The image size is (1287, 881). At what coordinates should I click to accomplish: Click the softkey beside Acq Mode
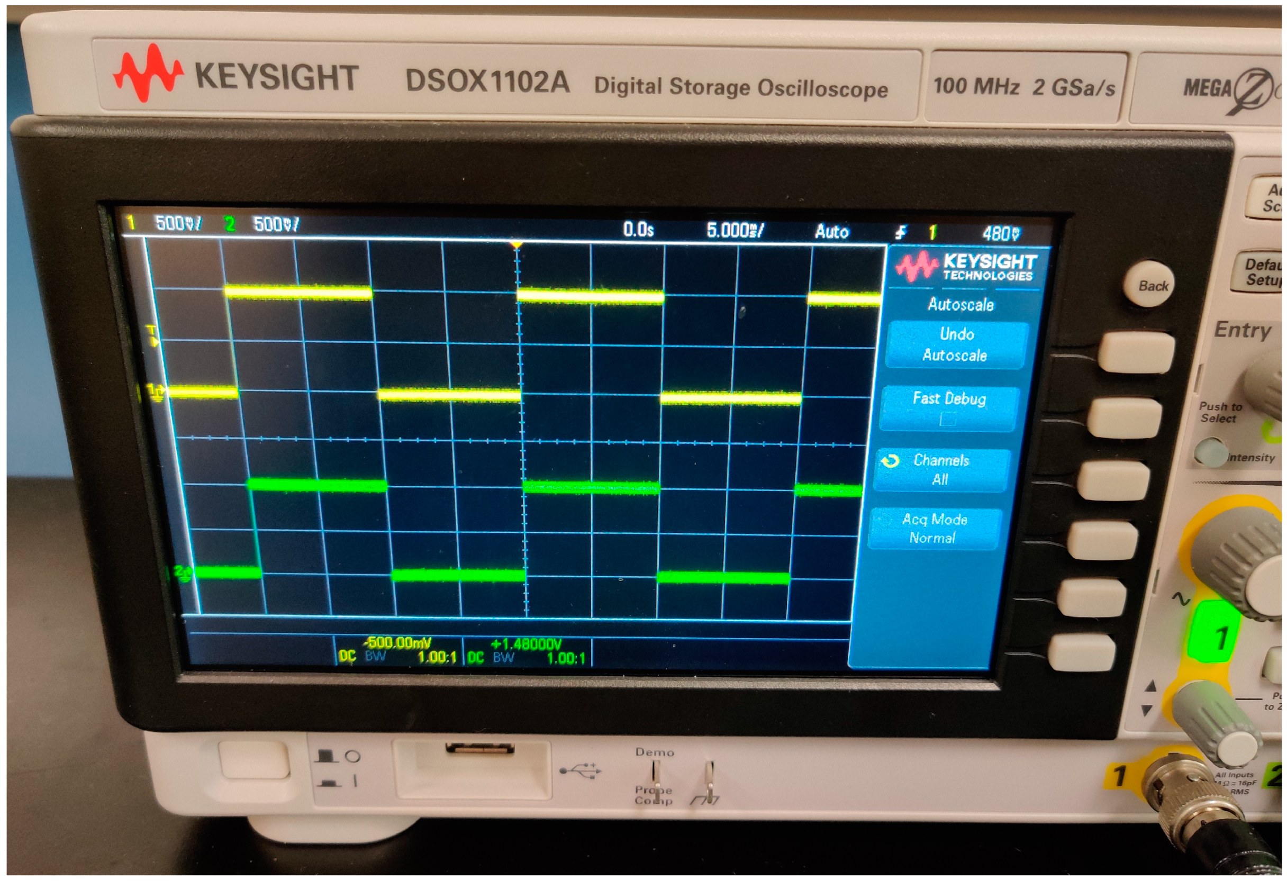(1103, 540)
